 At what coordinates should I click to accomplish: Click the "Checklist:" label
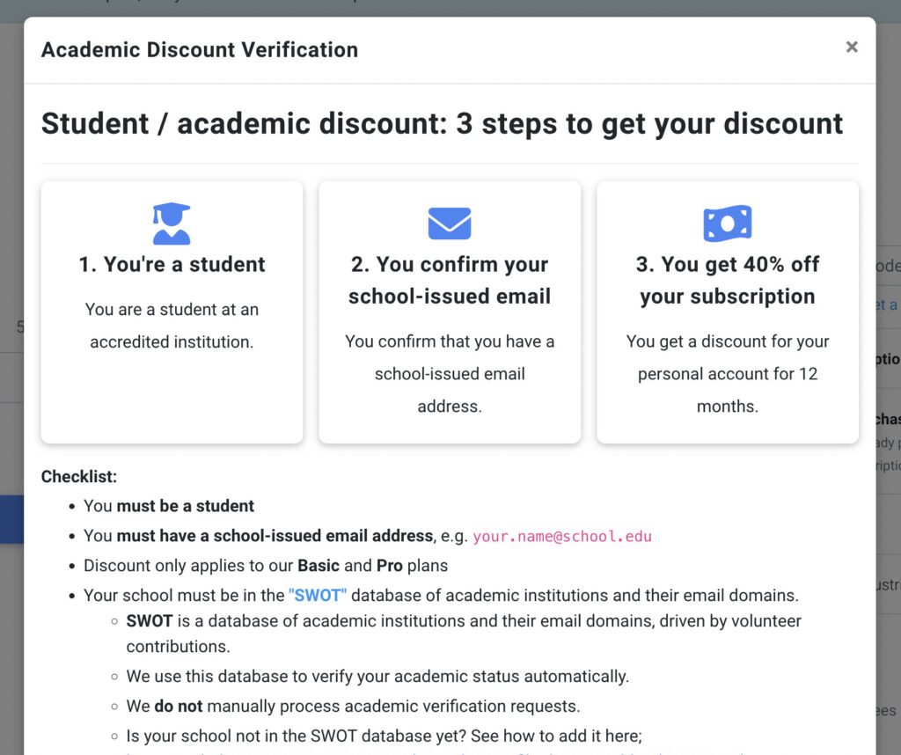click(x=79, y=476)
